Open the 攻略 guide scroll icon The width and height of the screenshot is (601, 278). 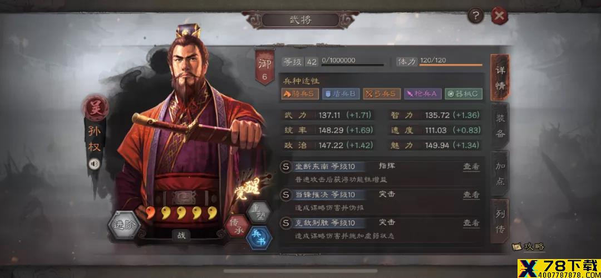coord(529,246)
